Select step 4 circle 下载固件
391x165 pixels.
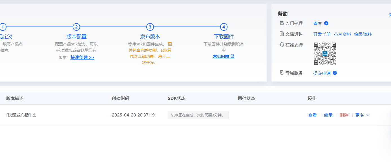[x=224, y=27]
